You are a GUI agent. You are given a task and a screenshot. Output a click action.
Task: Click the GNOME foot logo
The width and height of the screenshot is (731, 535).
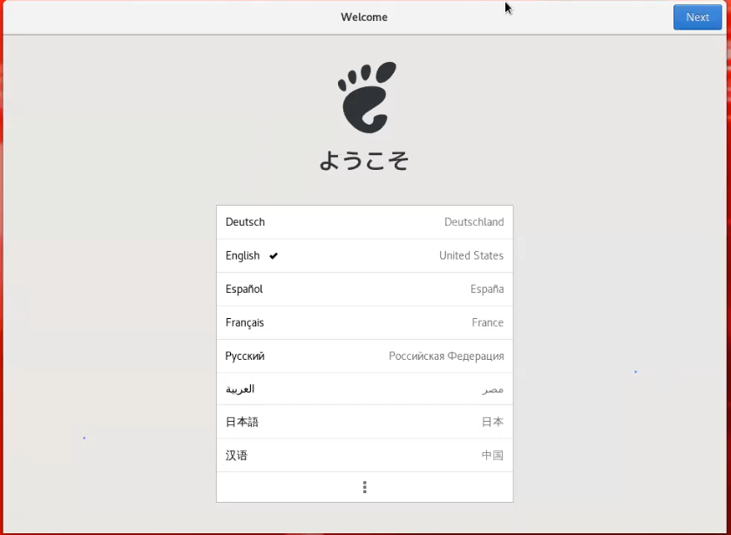[367, 98]
